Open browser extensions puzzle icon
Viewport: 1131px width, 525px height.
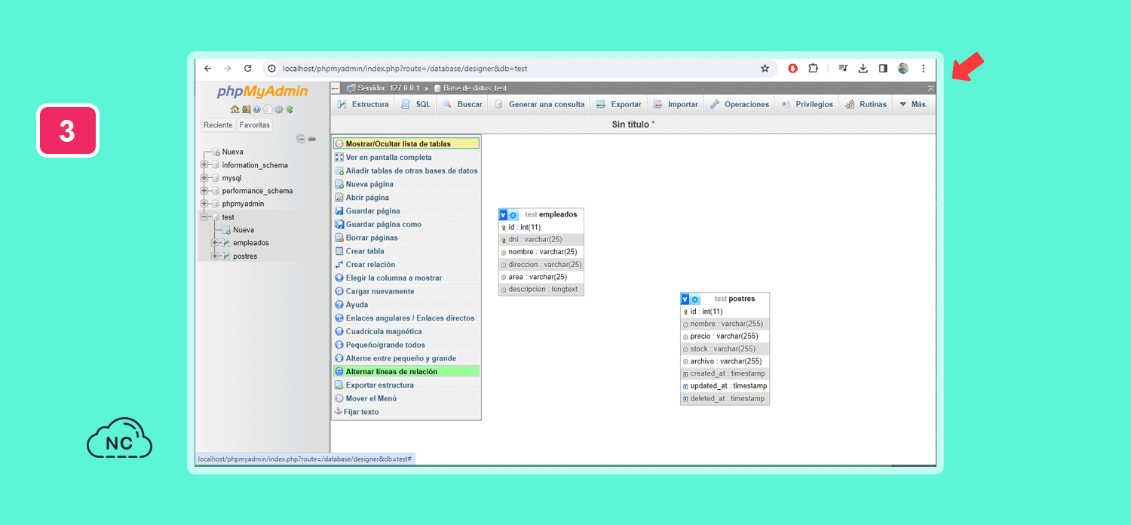(x=813, y=68)
